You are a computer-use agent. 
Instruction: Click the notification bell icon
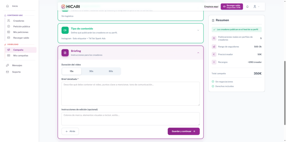pyautogui.click(x=247, y=6)
